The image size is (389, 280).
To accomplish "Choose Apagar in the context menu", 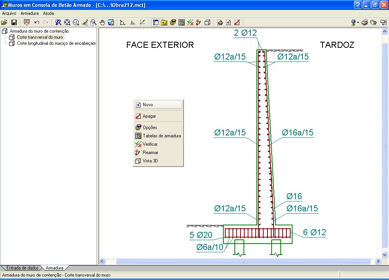I will (158, 116).
